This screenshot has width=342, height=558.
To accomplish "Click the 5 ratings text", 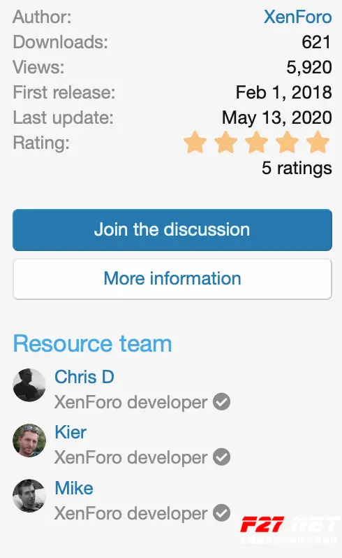I will pyautogui.click(x=297, y=168).
